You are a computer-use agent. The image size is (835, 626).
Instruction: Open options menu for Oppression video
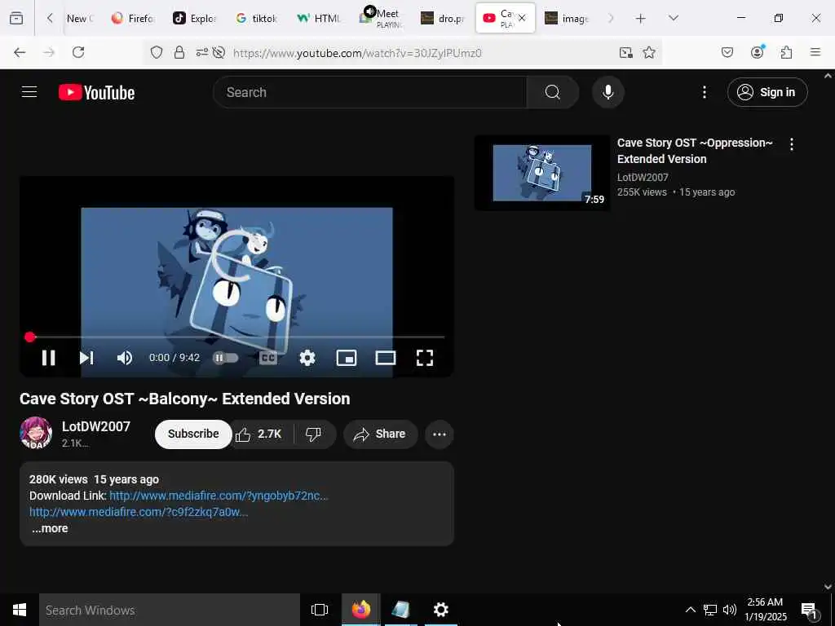click(791, 144)
